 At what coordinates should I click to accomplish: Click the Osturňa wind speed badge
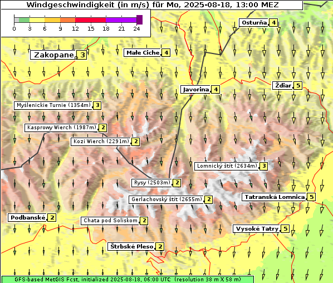tap(273, 22)
